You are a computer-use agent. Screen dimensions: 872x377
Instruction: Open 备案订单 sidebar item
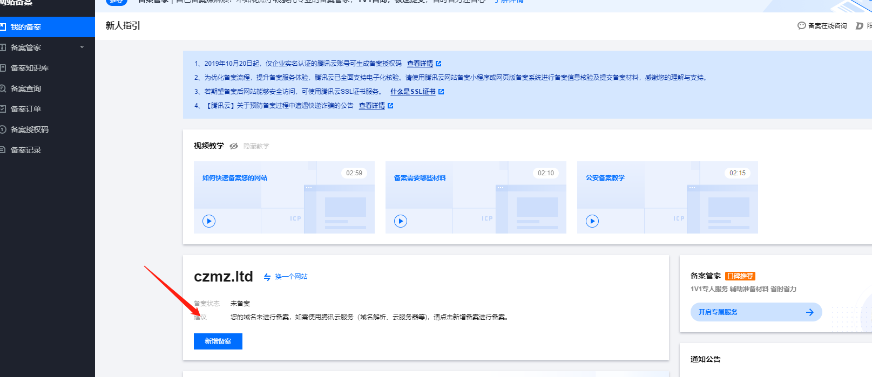pos(48,109)
